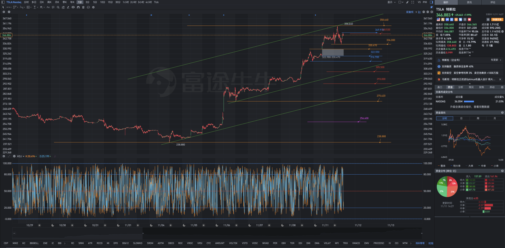Click 指标管理 indicator management link
The height and width of the screenshot is (248, 505).
point(420,243)
